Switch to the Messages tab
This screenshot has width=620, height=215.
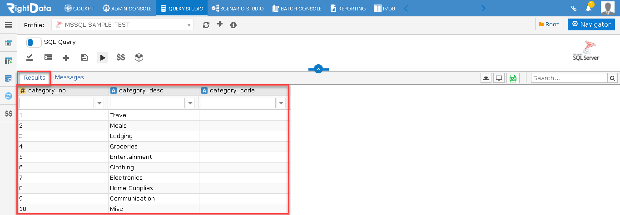[69, 77]
